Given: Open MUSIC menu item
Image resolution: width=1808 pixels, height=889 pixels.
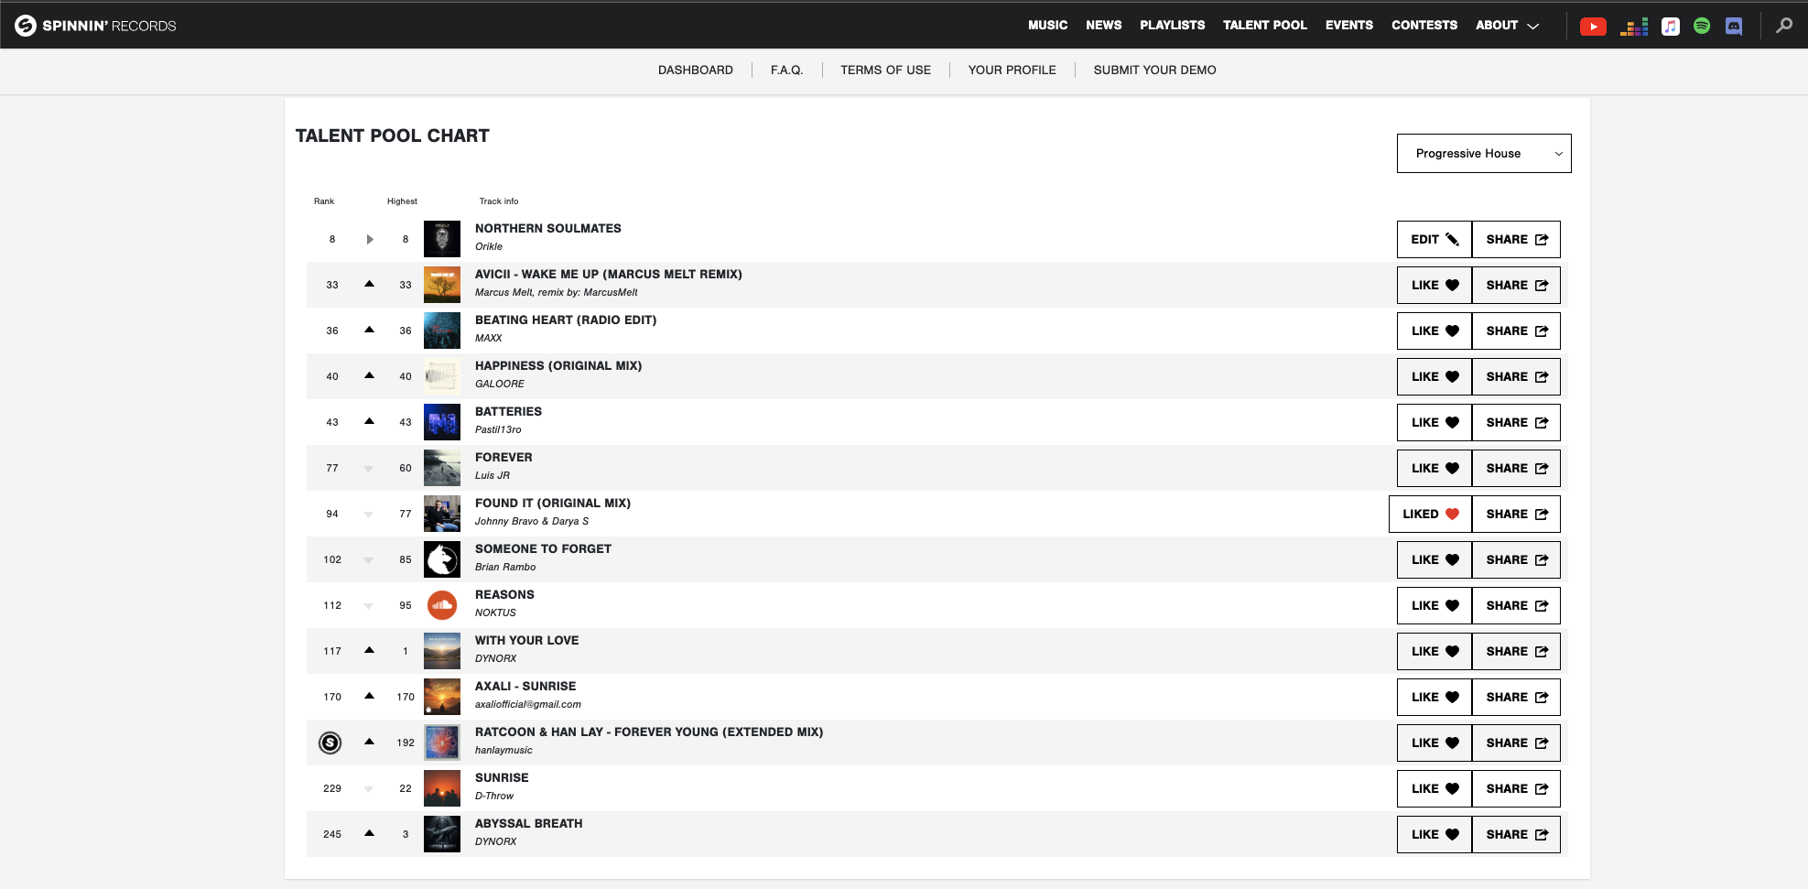Looking at the screenshot, I should tap(1047, 26).
